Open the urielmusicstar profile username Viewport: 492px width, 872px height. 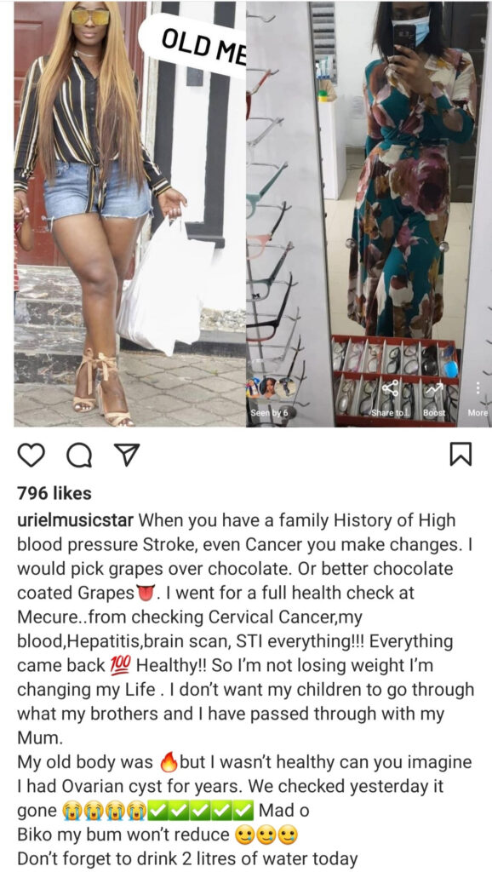click(x=75, y=520)
